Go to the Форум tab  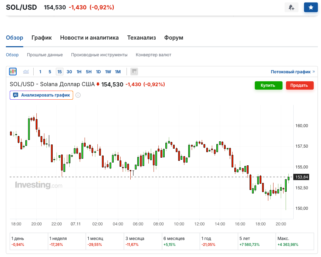pyautogui.click(x=174, y=38)
